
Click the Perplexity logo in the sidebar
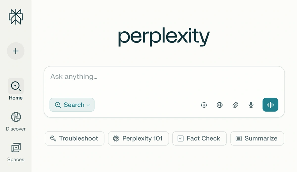click(x=16, y=17)
